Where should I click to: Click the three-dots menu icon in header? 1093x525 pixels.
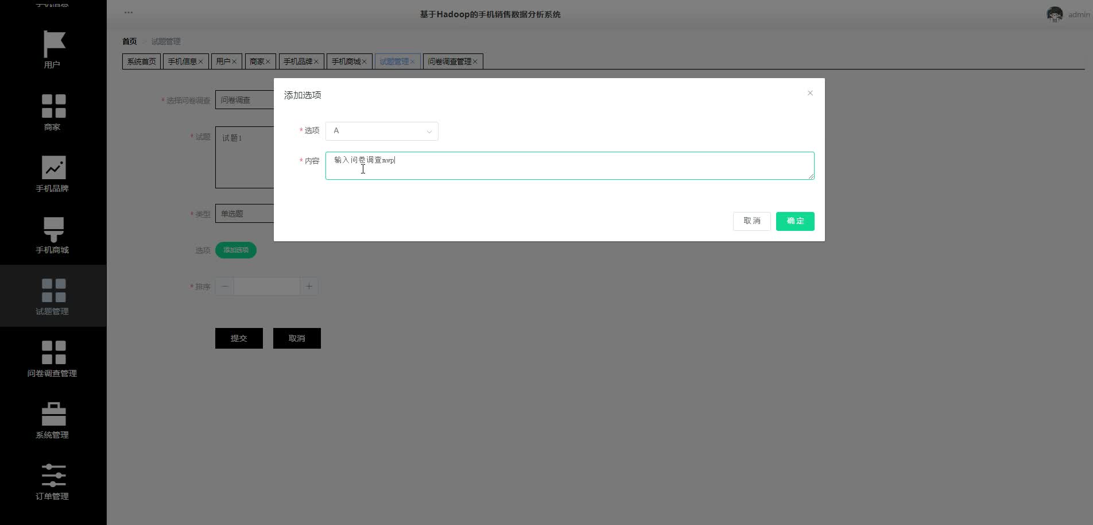pyautogui.click(x=129, y=12)
